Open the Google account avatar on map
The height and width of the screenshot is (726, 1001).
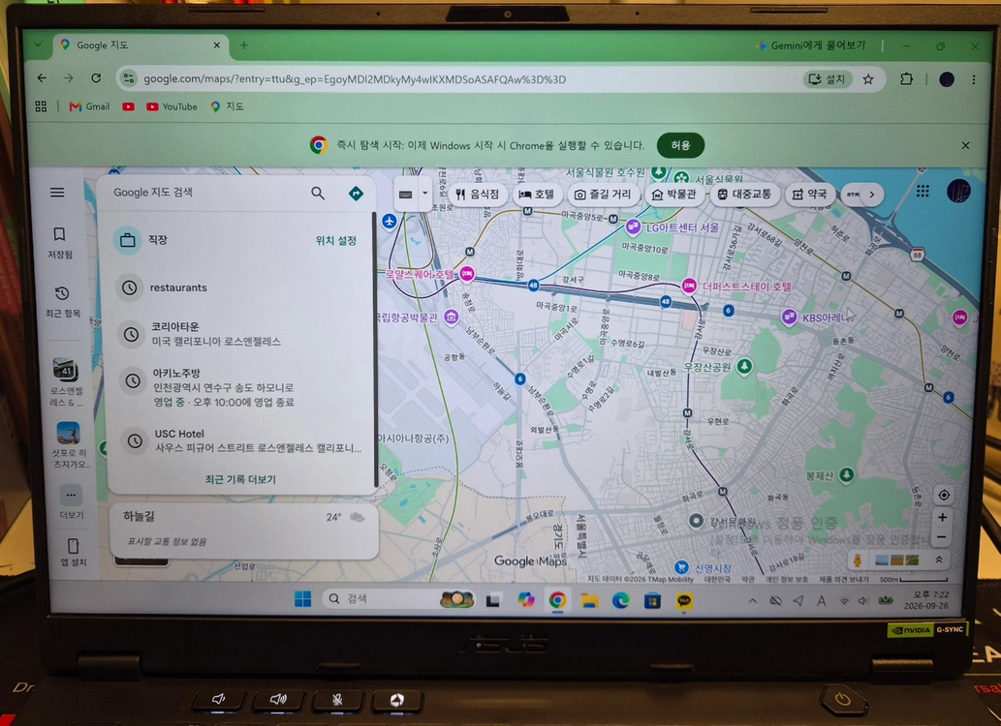(x=958, y=191)
